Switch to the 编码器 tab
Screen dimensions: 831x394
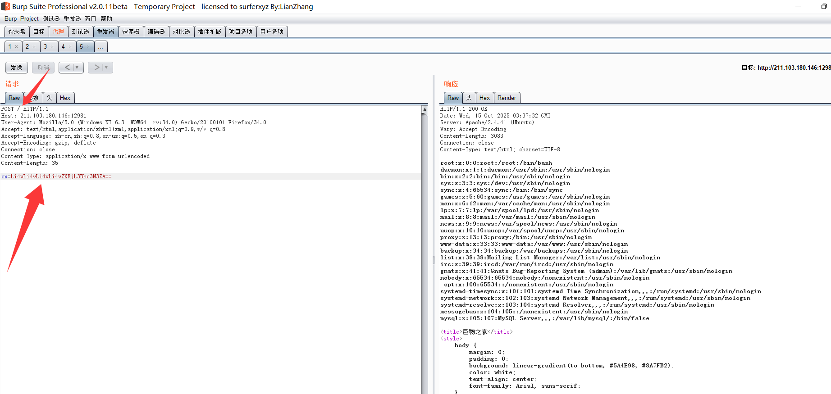coord(156,32)
